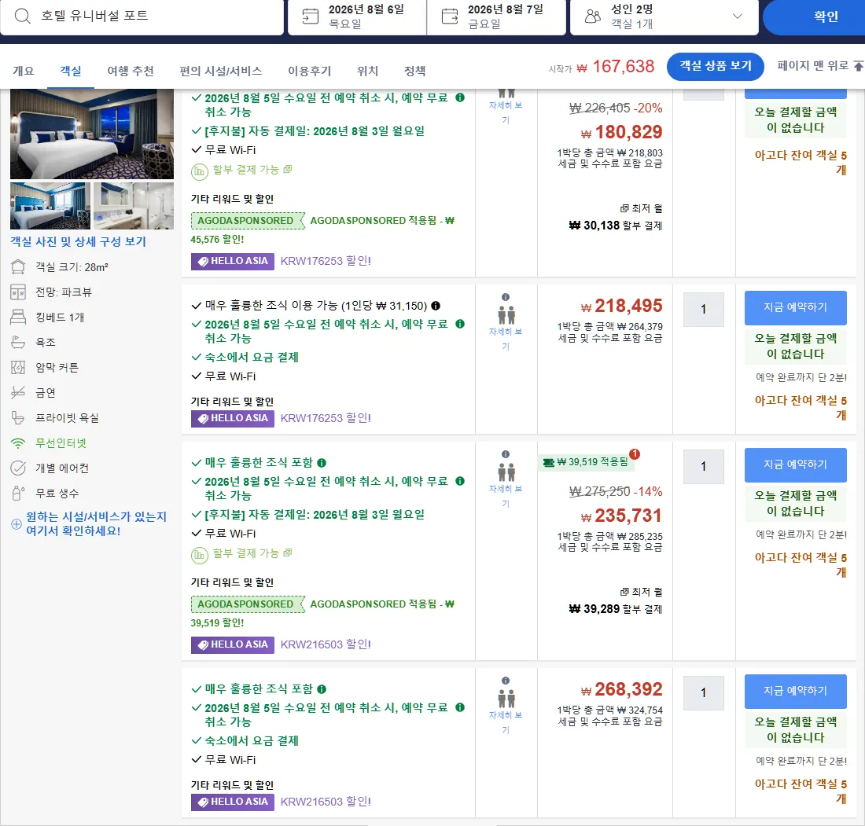This screenshot has height=826, width=865.
Task: Click info icon next to ₩218,495 occupancy
Action: pos(506,297)
